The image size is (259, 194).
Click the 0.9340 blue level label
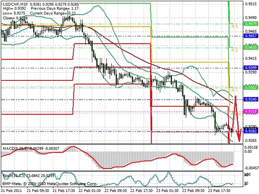click(251, 99)
